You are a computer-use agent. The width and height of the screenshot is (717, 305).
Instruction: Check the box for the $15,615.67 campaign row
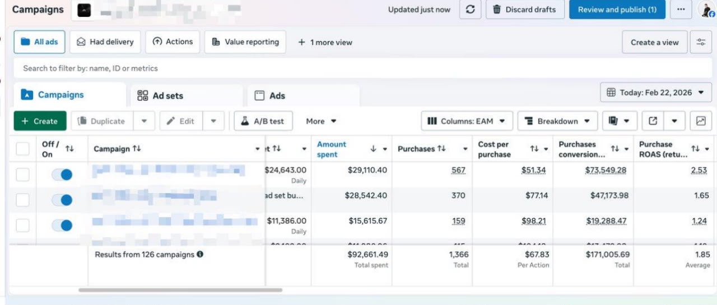pyautogui.click(x=22, y=226)
